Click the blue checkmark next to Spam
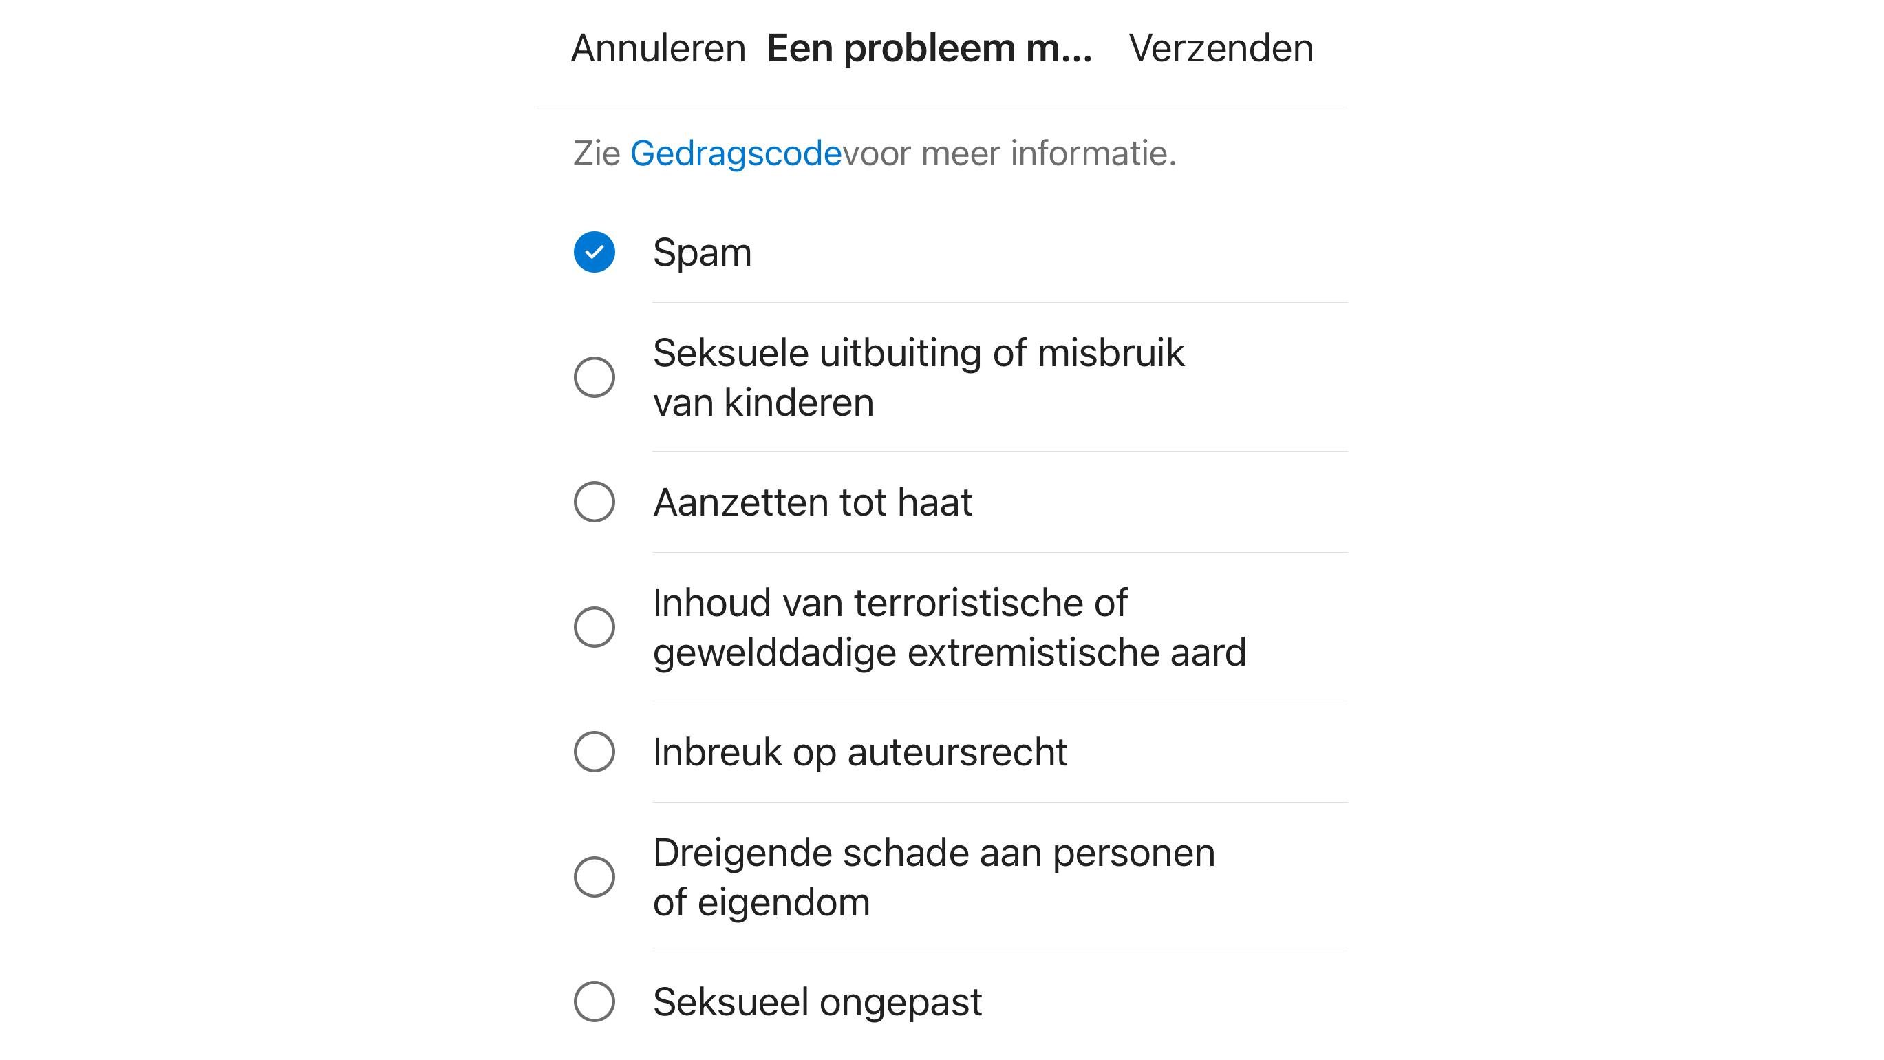Image resolution: width=1884 pixels, height=1060 pixels. pyautogui.click(x=595, y=253)
